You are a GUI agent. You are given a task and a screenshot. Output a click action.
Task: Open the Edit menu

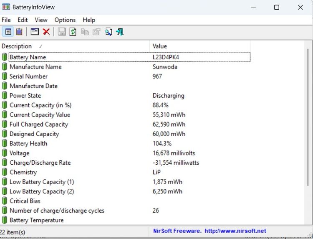(23, 20)
